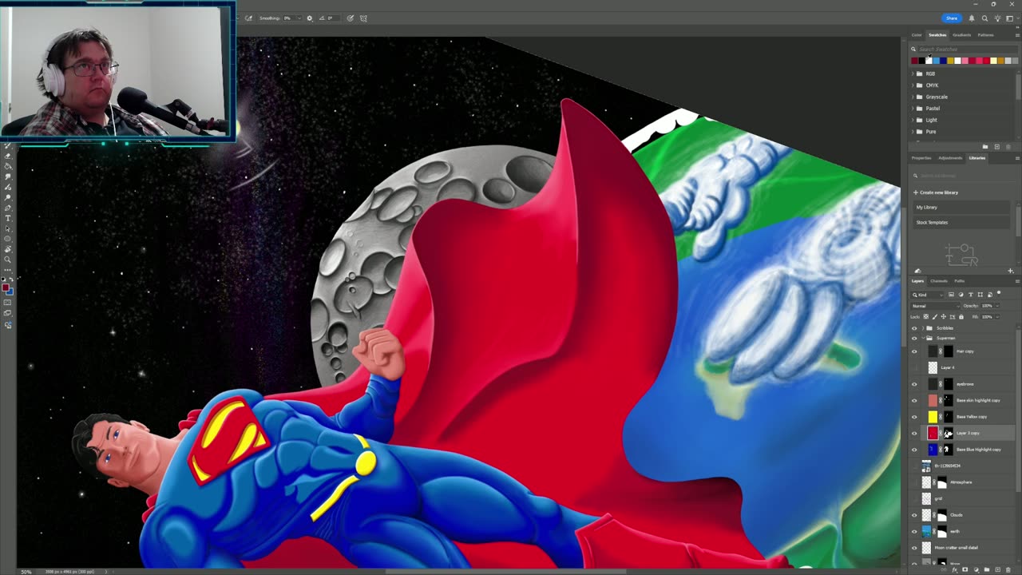Image resolution: width=1022 pixels, height=575 pixels.
Task: Expand the RGB swatch group
Action: 913,73
